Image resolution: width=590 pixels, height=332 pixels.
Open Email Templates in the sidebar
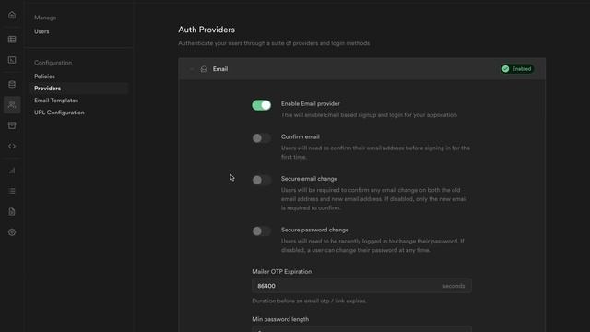coord(56,101)
